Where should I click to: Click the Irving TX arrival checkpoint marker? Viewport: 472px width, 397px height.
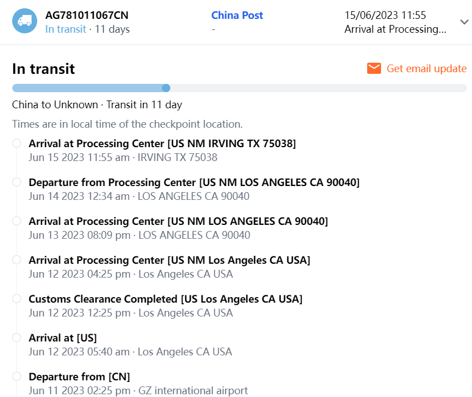click(x=17, y=143)
